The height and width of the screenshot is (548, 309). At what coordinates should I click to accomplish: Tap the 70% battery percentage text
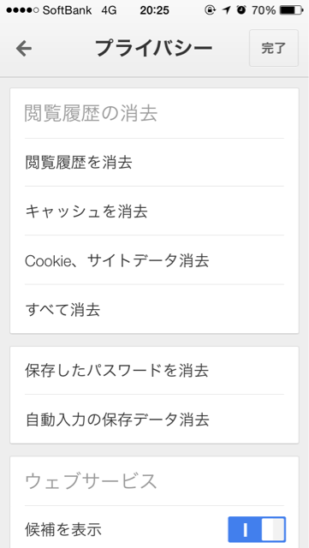pyautogui.click(x=264, y=10)
